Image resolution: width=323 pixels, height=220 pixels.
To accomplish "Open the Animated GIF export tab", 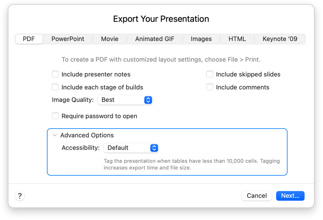I will (x=155, y=39).
